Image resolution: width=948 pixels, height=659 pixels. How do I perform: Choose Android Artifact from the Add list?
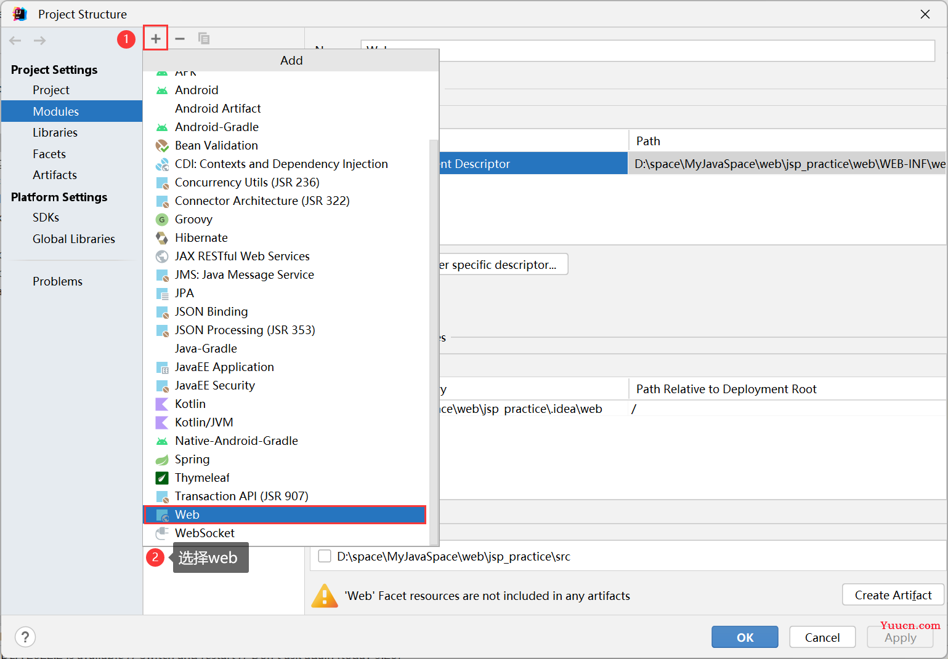point(286,108)
